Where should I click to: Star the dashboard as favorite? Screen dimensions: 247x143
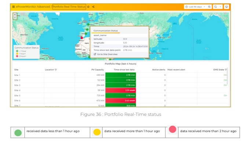(88, 7)
